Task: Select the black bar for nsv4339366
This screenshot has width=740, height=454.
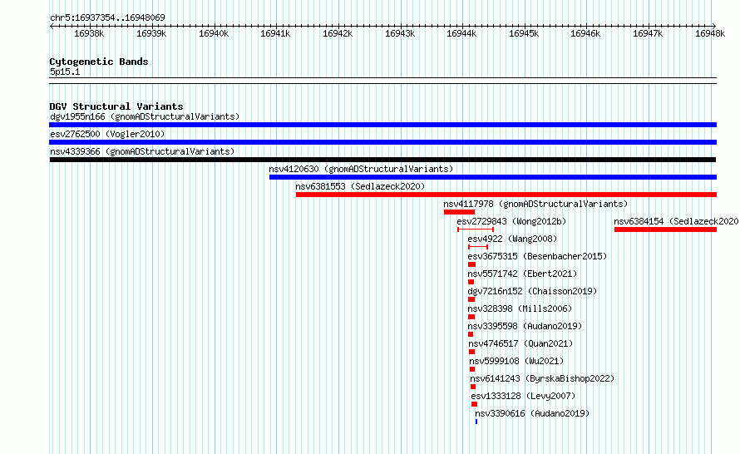Action: point(382,160)
